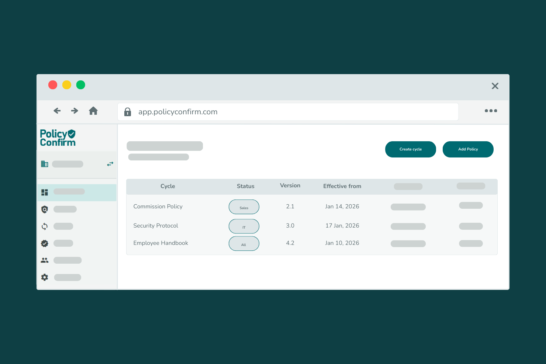
Task: Click the app.policyconfirm.com address bar
Action: click(288, 112)
